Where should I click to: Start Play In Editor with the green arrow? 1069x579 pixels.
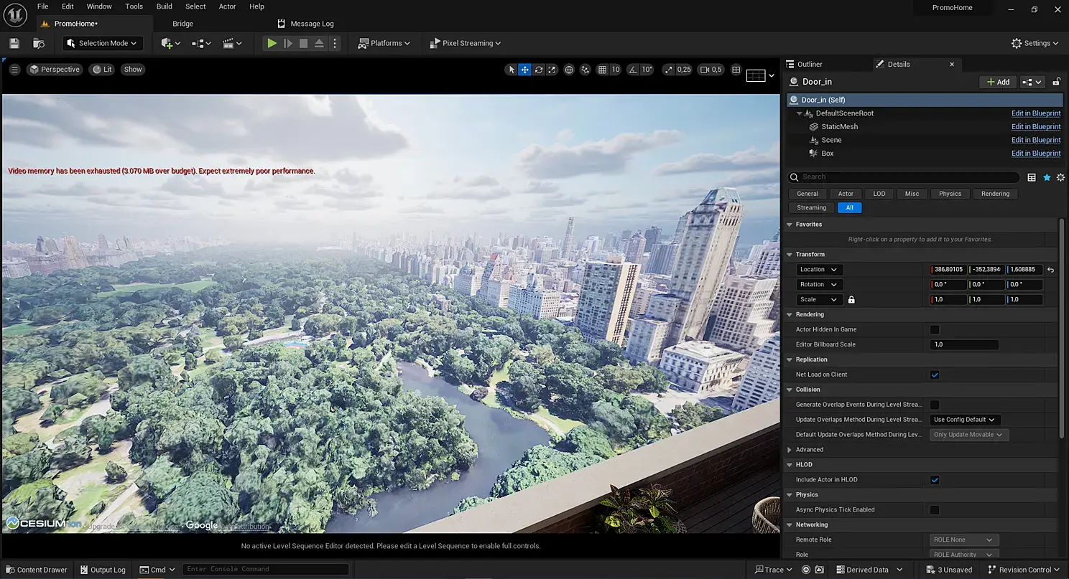[272, 43]
